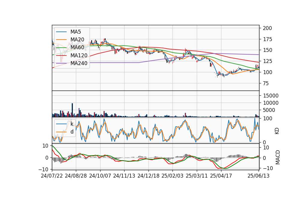This screenshot has height=207, width=288.
Task: Click the left MACD axis 10 tick
Action: 45,146
